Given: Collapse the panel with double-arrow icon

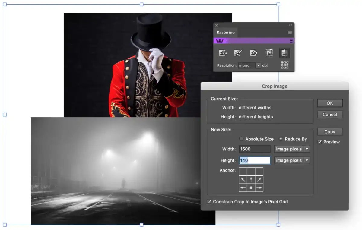Looking at the screenshot, I should click(291, 25).
